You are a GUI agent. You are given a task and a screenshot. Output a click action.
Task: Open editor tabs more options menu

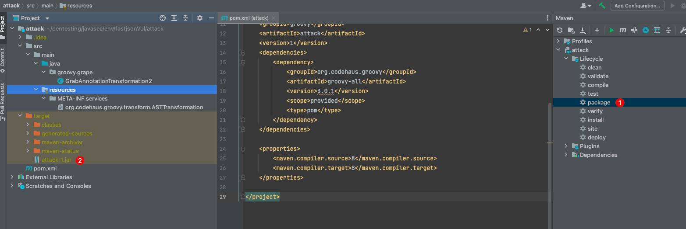[x=547, y=18]
